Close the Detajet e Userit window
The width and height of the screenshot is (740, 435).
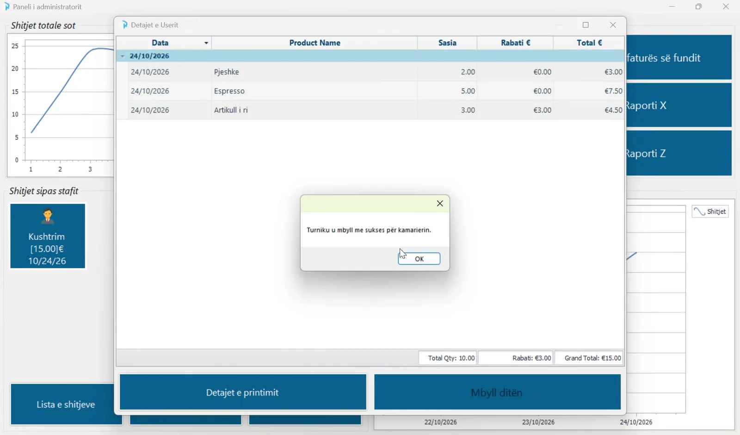tap(613, 25)
